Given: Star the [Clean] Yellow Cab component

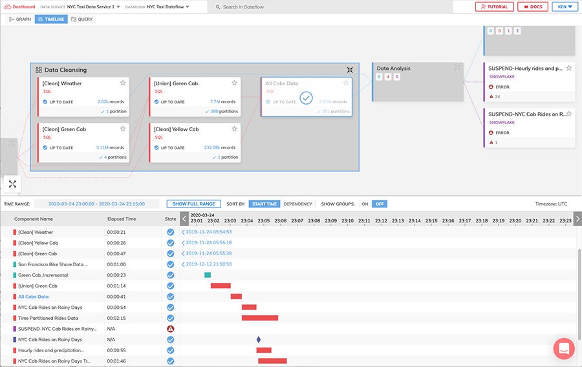Looking at the screenshot, I should pyautogui.click(x=235, y=129).
